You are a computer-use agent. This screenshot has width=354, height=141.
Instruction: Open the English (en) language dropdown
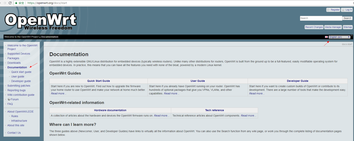(x=339, y=37)
